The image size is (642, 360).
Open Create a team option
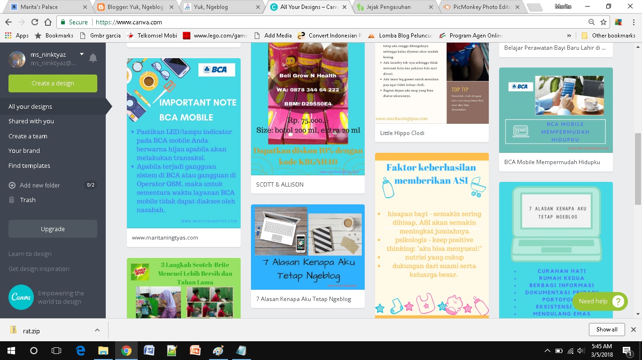28,136
